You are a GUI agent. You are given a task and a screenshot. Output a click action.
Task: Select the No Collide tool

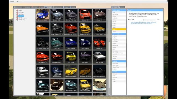click(x=119, y=51)
